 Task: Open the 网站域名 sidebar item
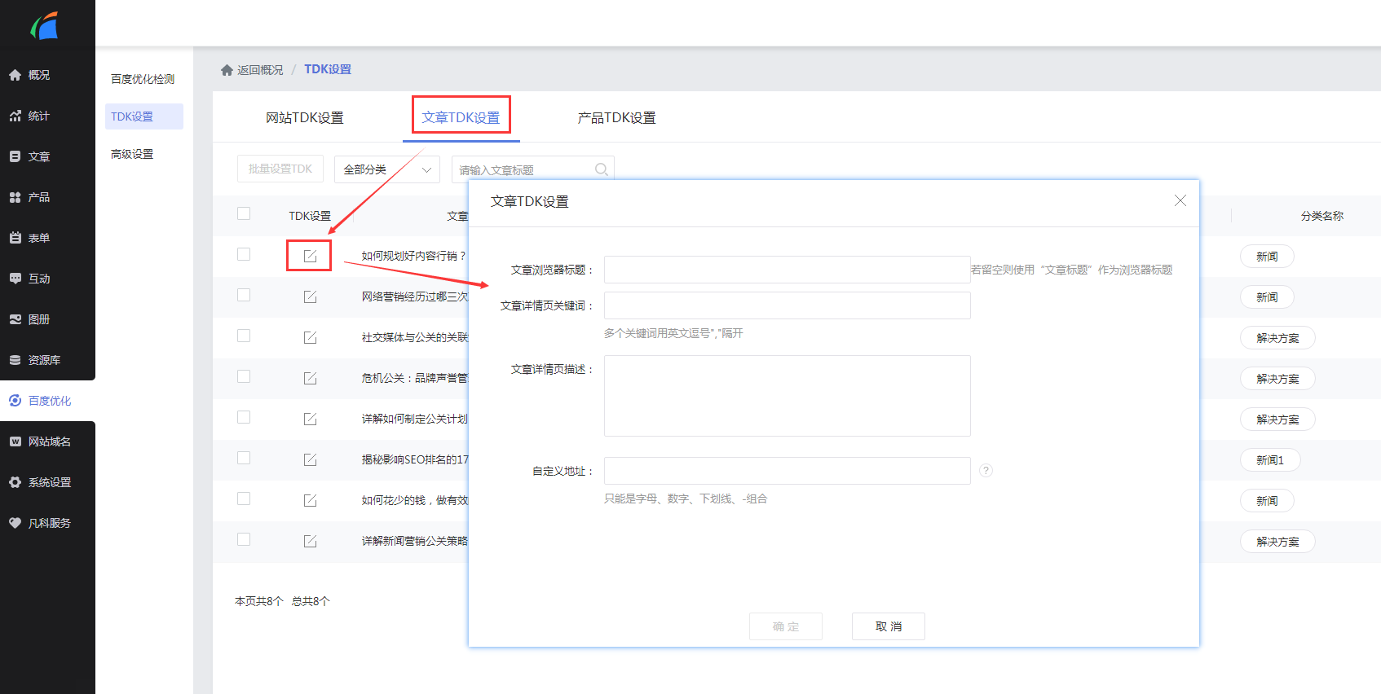coord(47,441)
